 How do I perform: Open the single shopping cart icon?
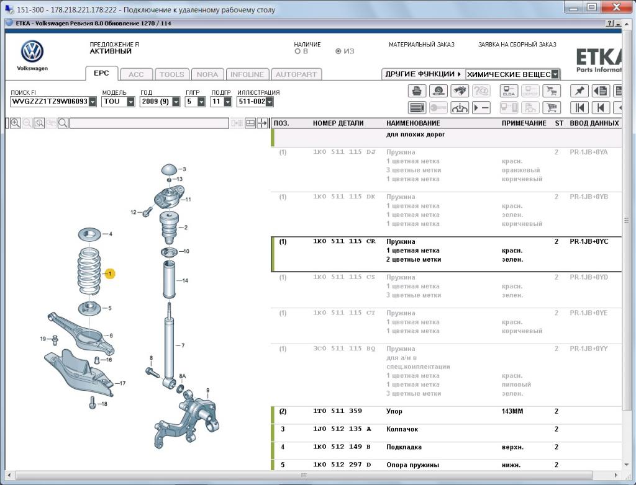(552, 108)
